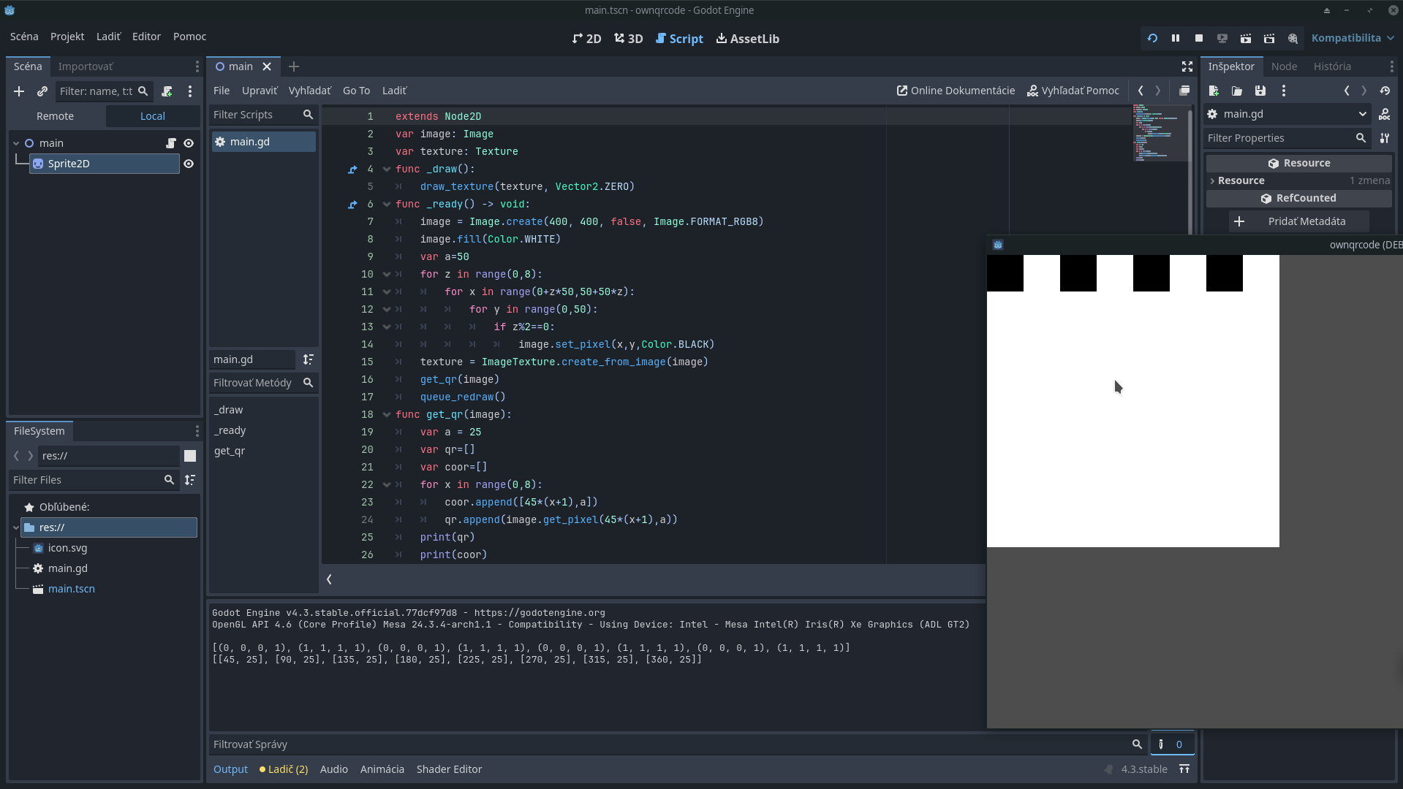Viewport: 1403px width, 789px height.
Task: Collapse the res:// folder tree
Action: coord(16,527)
